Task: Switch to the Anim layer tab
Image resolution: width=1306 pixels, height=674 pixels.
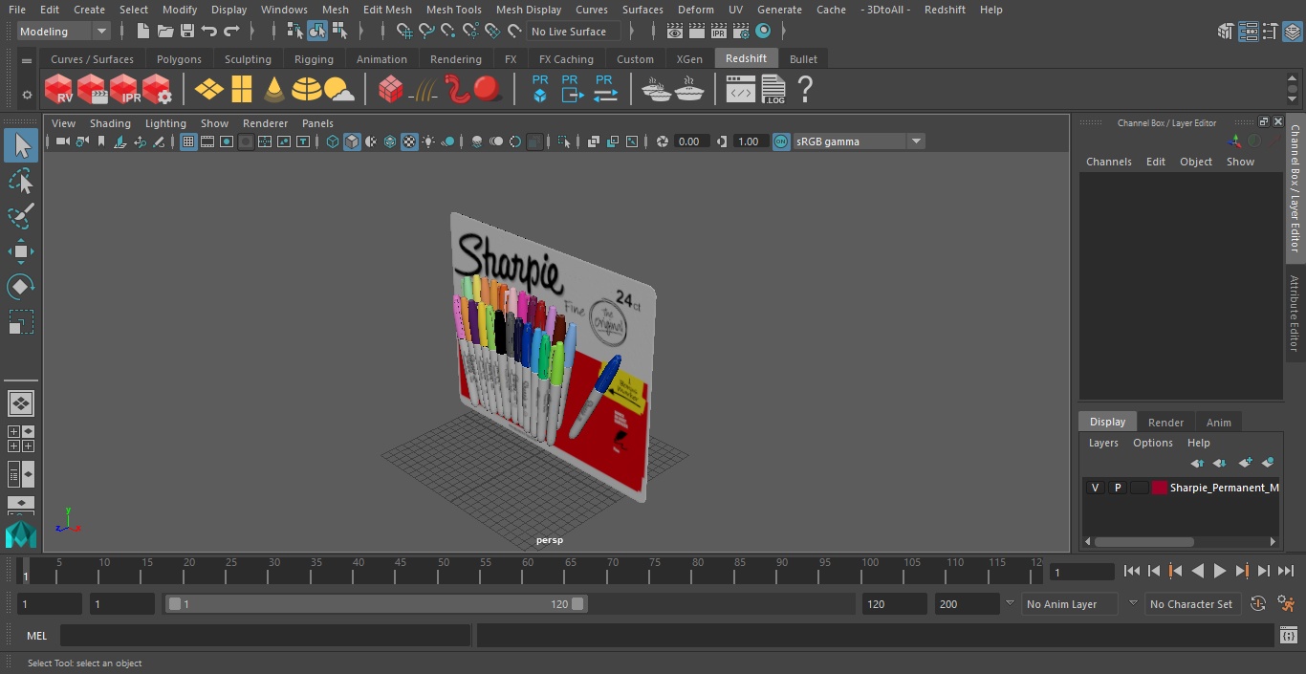Action: (1218, 422)
